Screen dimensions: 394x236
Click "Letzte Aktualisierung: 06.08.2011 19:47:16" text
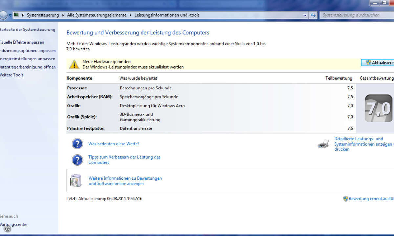coord(104,199)
